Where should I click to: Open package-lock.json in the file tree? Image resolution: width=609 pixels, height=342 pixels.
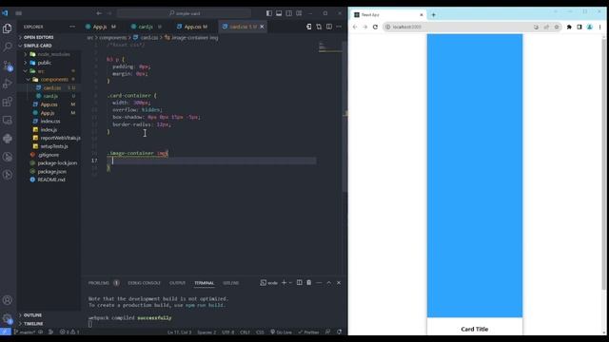pyautogui.click(x=57, y=163)
